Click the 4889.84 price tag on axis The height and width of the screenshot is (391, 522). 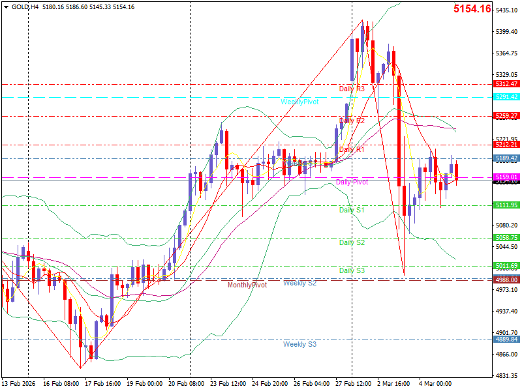[506, 340]
